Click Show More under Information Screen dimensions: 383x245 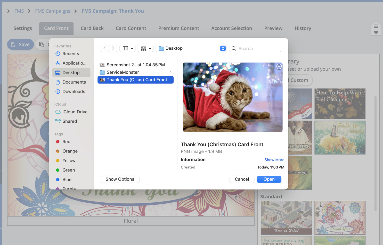pyautogui.click(x=274, y=160)
